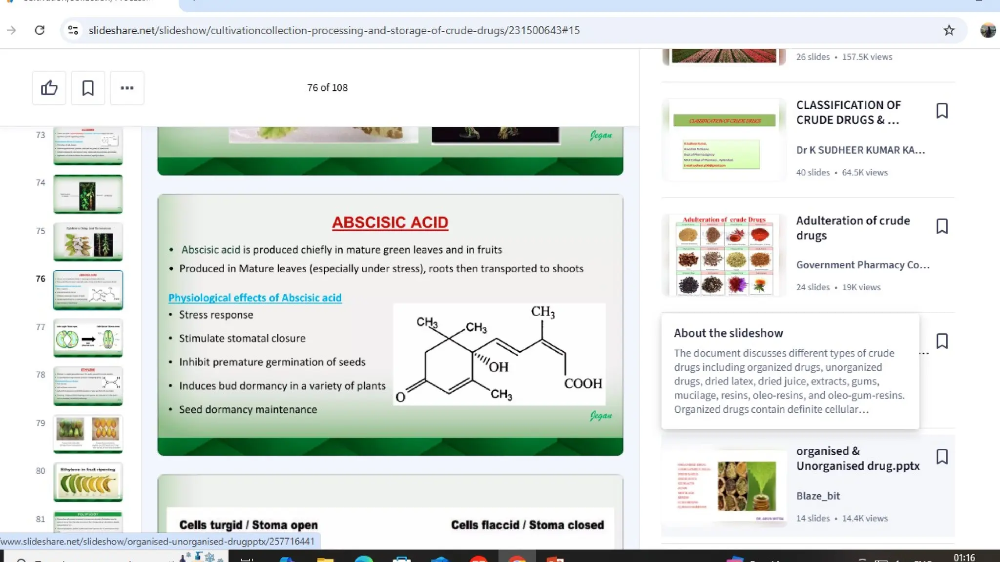Bookmark this page with the star icon
The height and width of the screenshot is (562, 1000).
pyautogui.click(x=949, y=30)
